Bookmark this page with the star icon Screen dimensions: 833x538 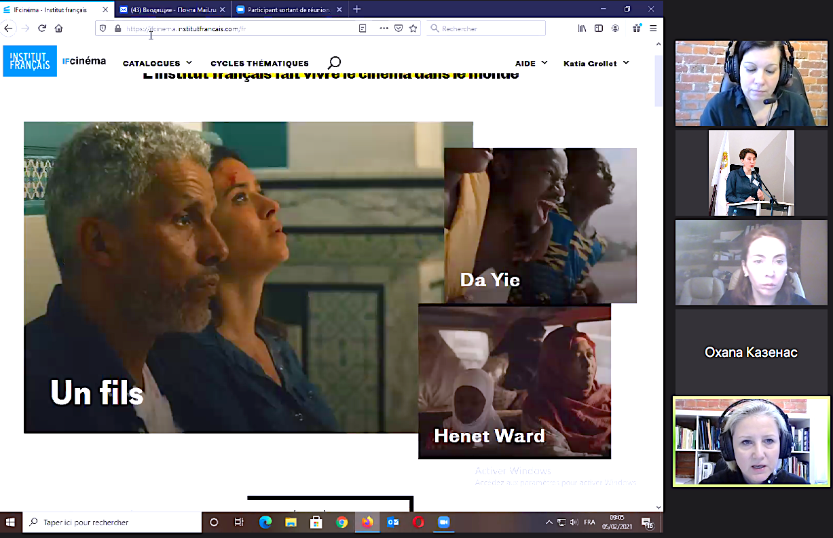tap(413, 28)
